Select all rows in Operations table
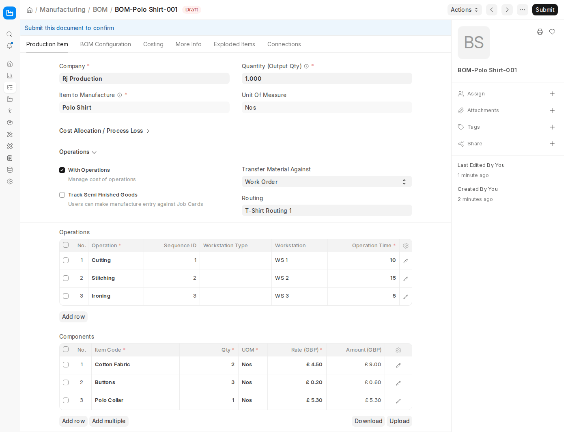Image resolution: width=568 pixels, height=432 pixels. (x=66, y=245)
